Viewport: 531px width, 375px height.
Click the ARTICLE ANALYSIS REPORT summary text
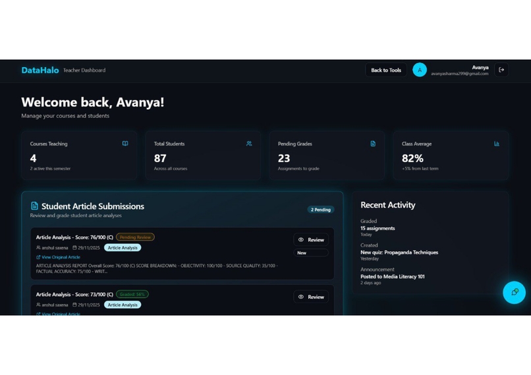(x=157, y=268)
